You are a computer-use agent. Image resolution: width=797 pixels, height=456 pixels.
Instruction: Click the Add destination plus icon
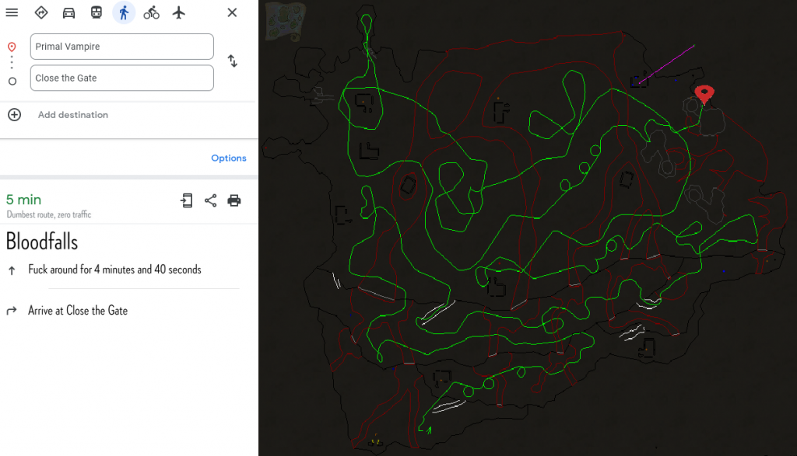coord(14,115)
